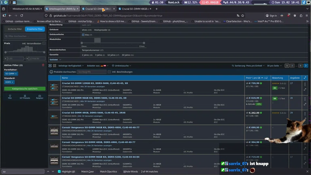The width and height of the screenshot is (311, 175).
Task: Enable the inkl. Versandkosten checkbox
Action: tap(44, 43)
